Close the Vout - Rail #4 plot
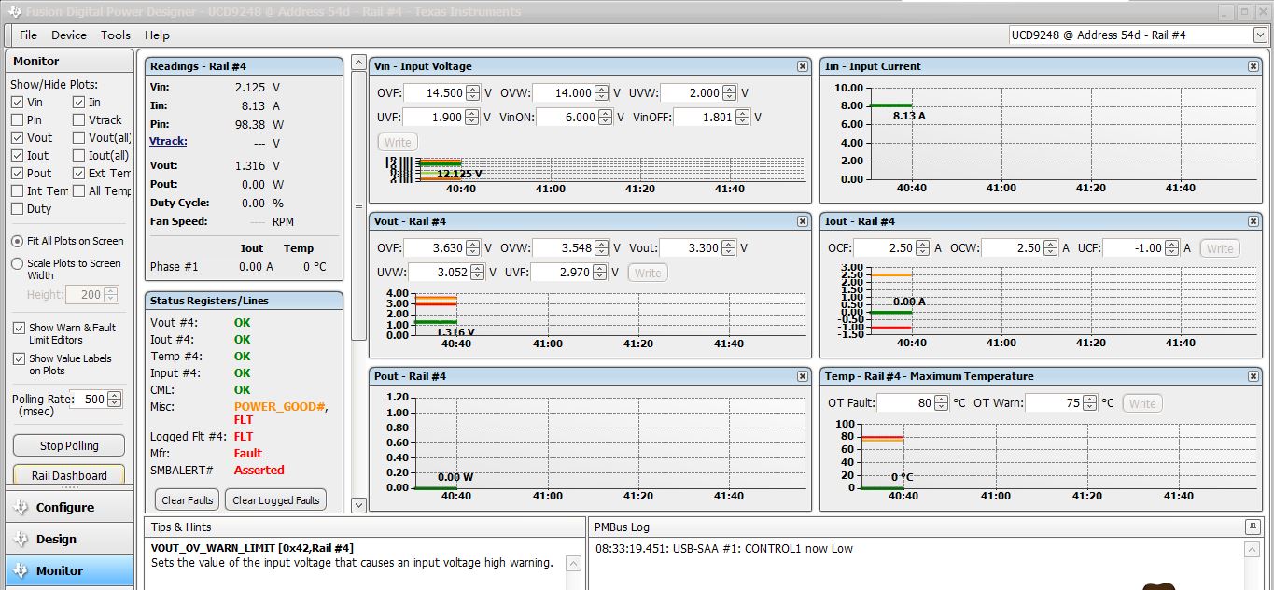Viewport: 1274px width, 590px height. point(803,221)
